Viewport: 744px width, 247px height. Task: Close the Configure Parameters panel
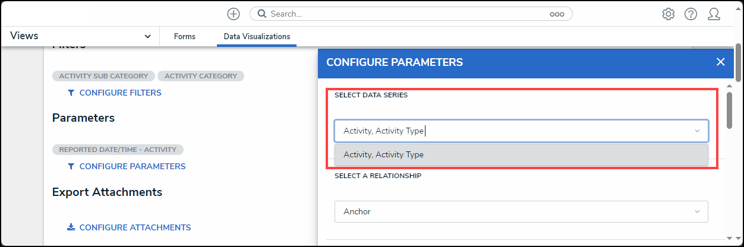pos(720,62)
